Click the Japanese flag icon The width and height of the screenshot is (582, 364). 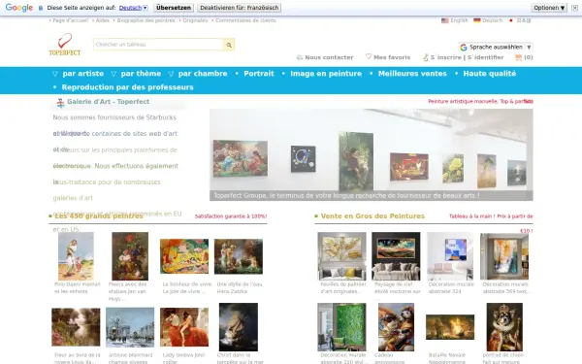511,20
